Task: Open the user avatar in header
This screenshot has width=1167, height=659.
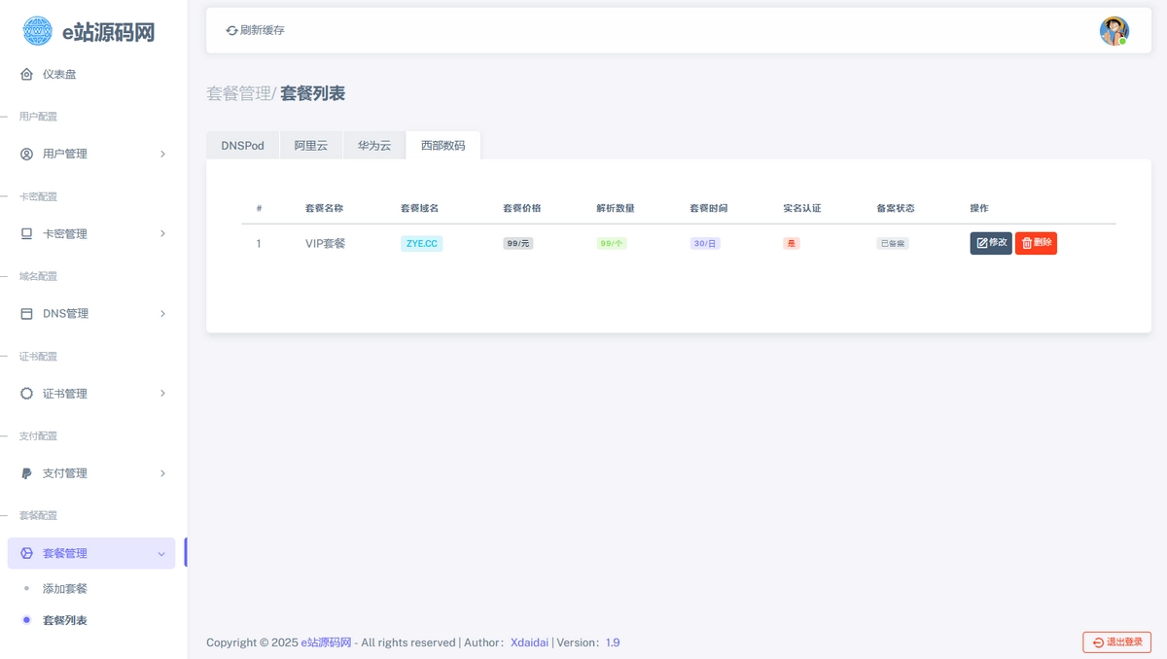Action: (1114, 31)
